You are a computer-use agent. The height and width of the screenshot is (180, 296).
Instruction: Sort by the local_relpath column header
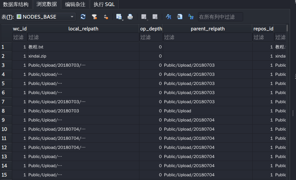click(x=83, y=29)
